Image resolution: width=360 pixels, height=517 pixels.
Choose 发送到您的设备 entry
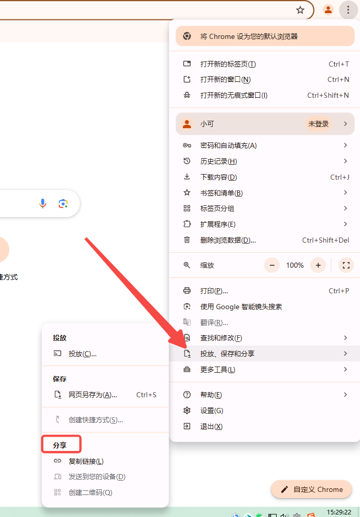(105, 477)
